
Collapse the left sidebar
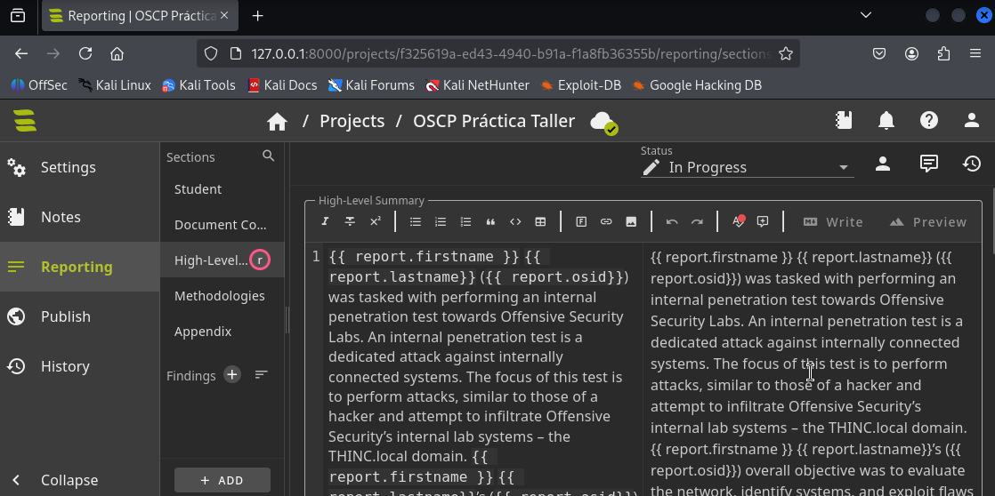click(x=79, y=480)
